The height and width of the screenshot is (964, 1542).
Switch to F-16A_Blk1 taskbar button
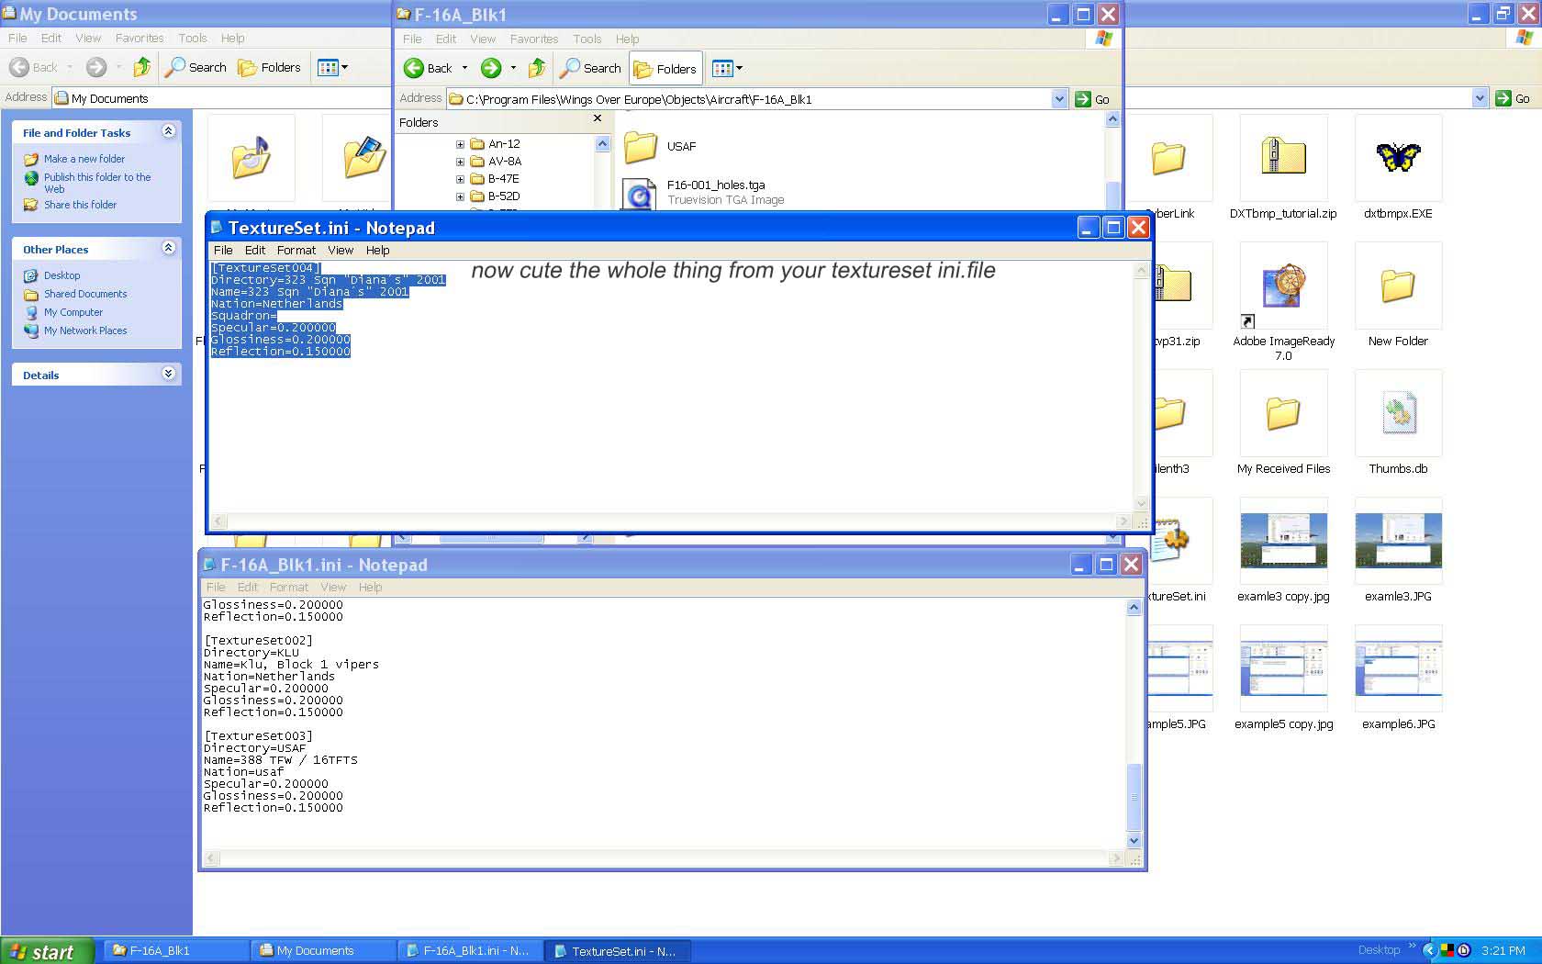coord(174,951)
